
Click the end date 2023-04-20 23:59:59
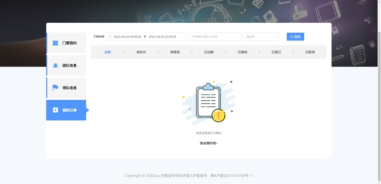tap(162, 37)
